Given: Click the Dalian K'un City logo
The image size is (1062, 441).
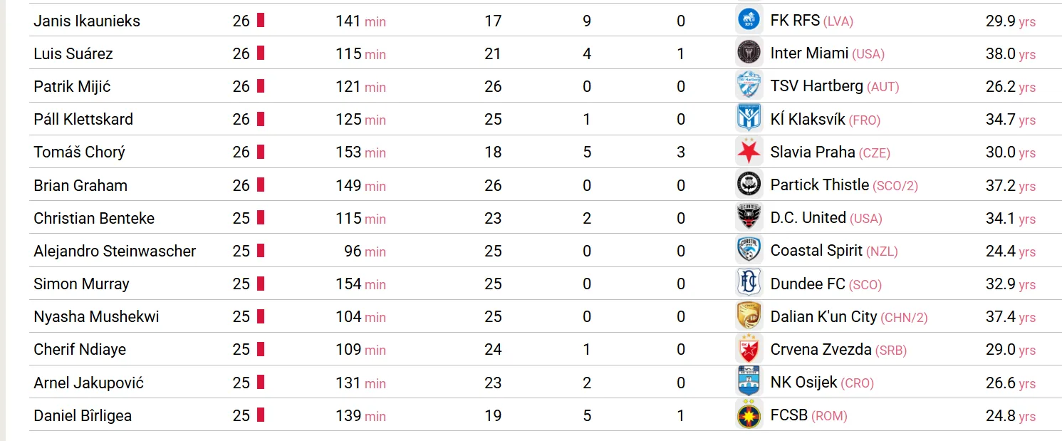Looking at the screenshot, I should point(749,316).
